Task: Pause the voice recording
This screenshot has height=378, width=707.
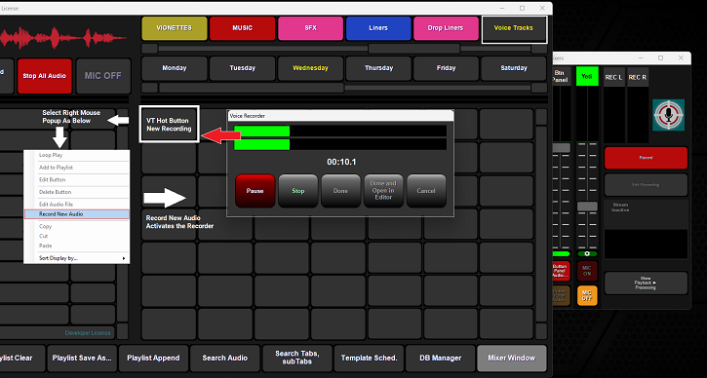Action: [255, 191]
